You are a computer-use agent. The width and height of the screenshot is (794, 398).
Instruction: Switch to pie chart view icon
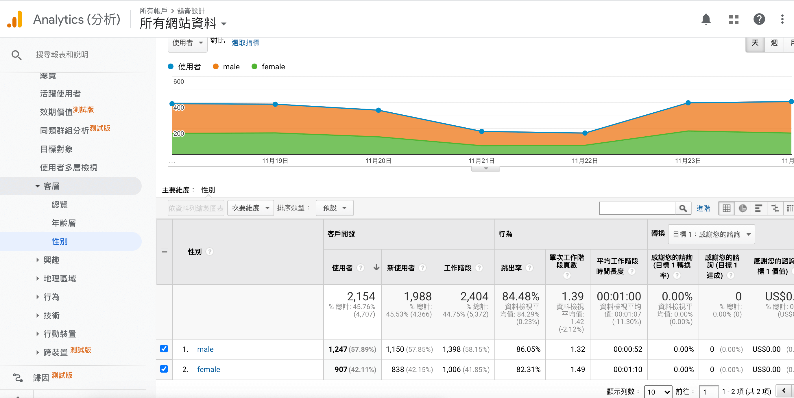[743, 209]
